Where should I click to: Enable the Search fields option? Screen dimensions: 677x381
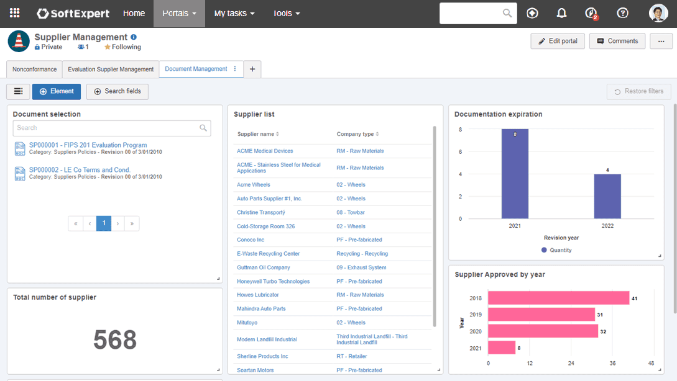pyautogui.click(x=117, y=91)
